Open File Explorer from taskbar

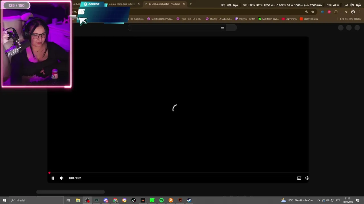[78, 200]
